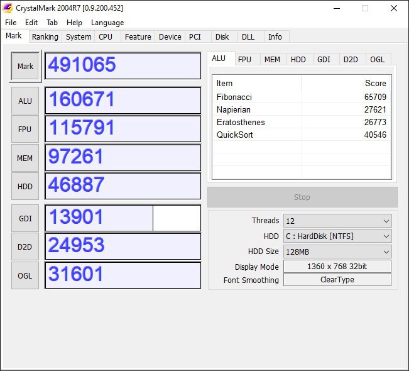Expand the HDD drive dropdown C: HardDisk
Image resolution: width=409 pixels, height=371 pixels.
(x=337, y=236)
